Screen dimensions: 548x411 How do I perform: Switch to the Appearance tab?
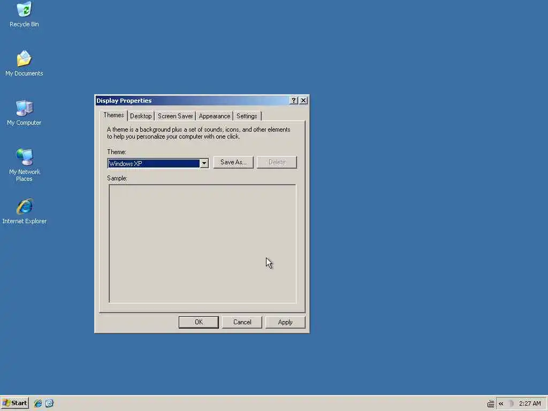click(x=214, y=116)
